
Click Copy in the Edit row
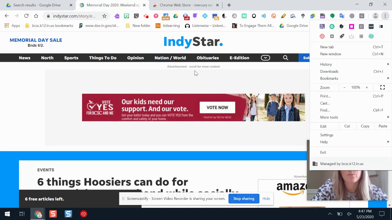[365, 126]
